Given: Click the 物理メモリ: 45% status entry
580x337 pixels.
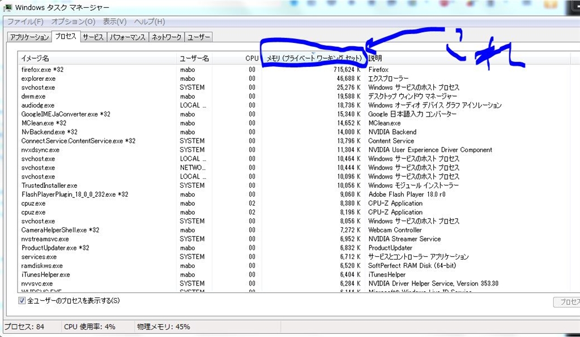Looking at the screenshot, I should click(x=163, y=327).
